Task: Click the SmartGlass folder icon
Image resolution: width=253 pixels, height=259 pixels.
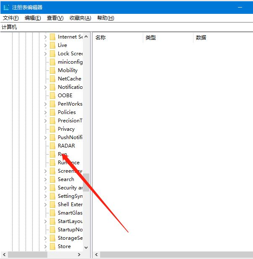Action: tap(52, 213)
